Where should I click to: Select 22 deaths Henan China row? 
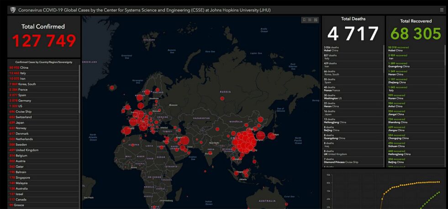[x=353, y=105]
